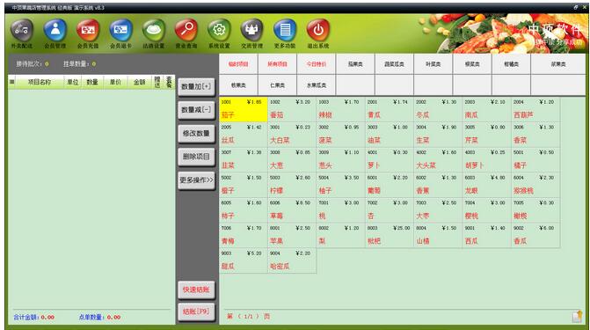590x330 pixels.
Task: Click the 删除项目 button
Action: click(196, 157)
